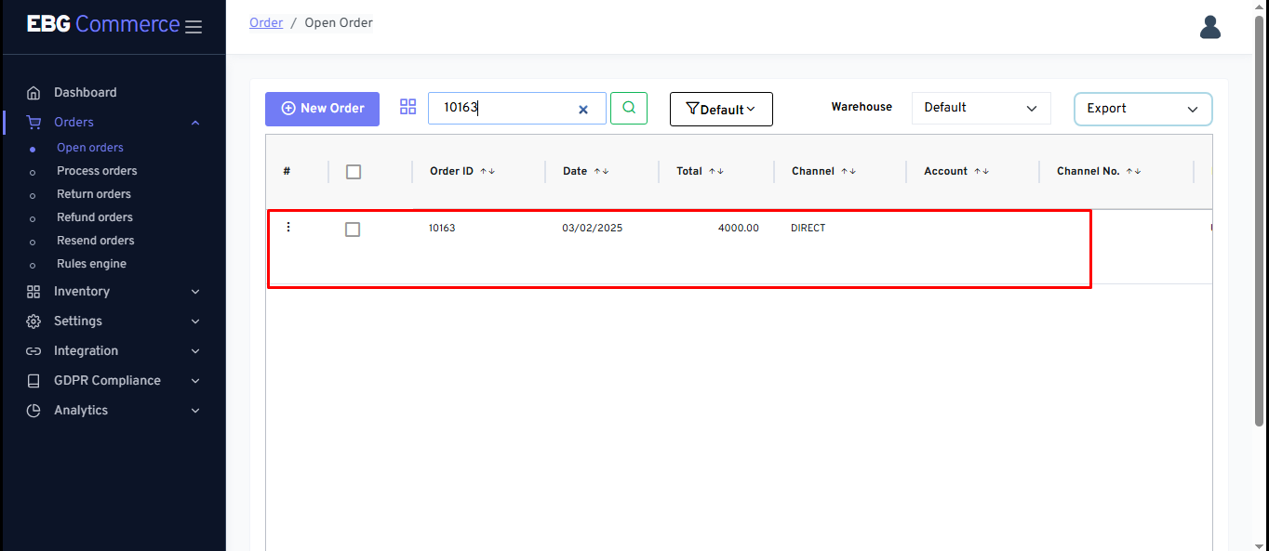Viewport: 1269px width, 551px height.
Task: Expand the Export dropdown
Action: coord(1142,109)
